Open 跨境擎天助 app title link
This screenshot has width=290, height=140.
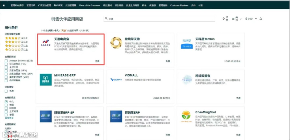(x=132, y=39)
